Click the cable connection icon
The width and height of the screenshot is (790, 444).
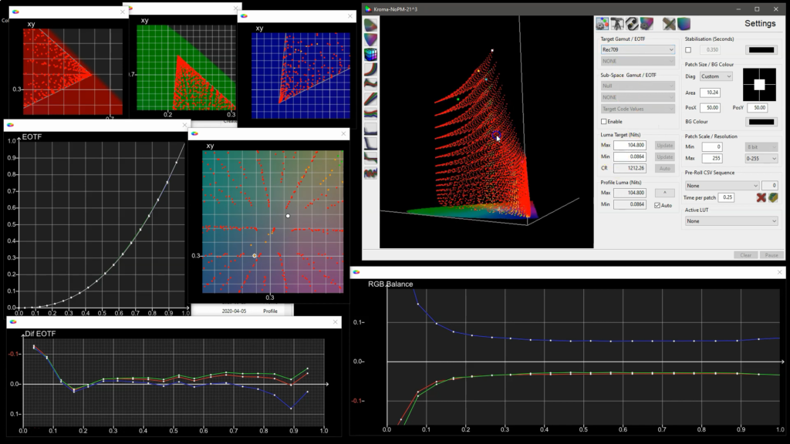pos(632,24)
